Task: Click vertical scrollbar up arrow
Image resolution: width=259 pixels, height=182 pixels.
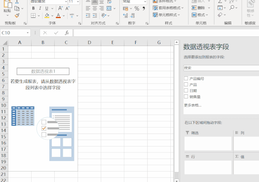Action: [176, 42]
